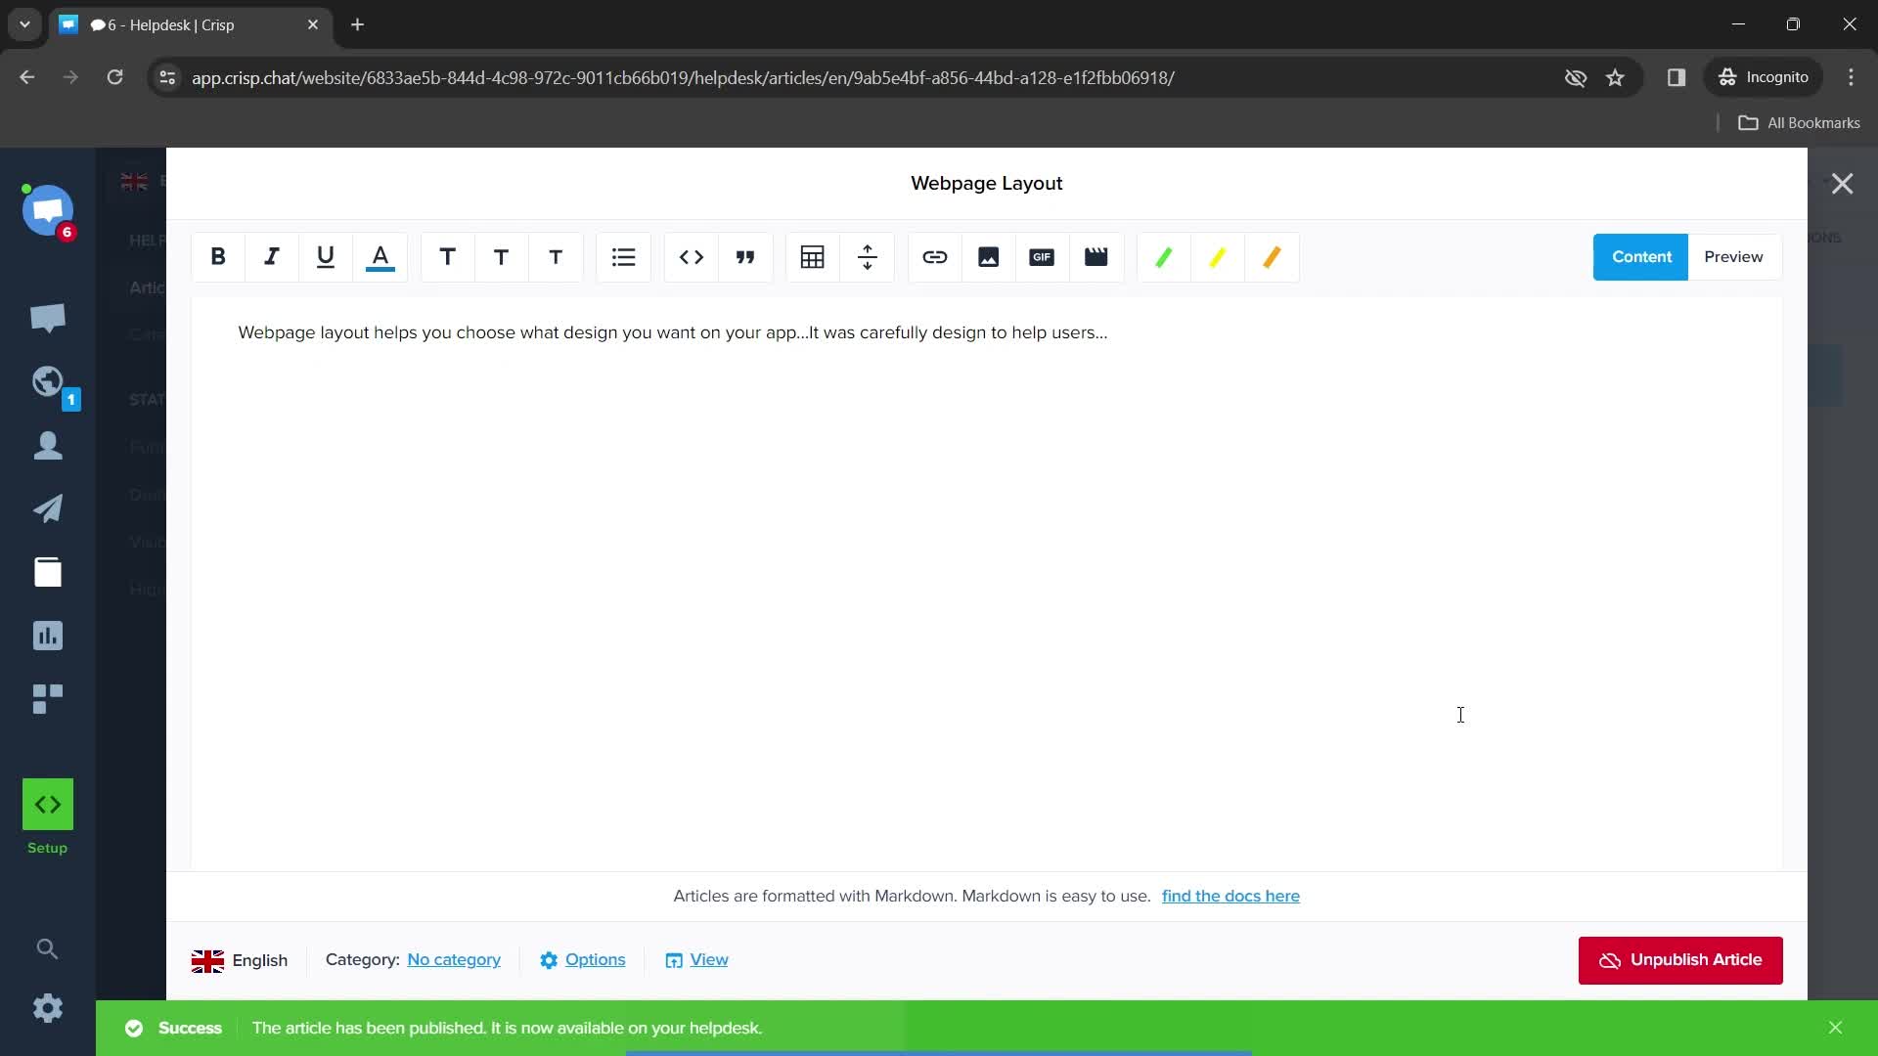Apply yellow highlight to text
The height and width of the screenshot is (1056, 1878).
pos(1218,256)
